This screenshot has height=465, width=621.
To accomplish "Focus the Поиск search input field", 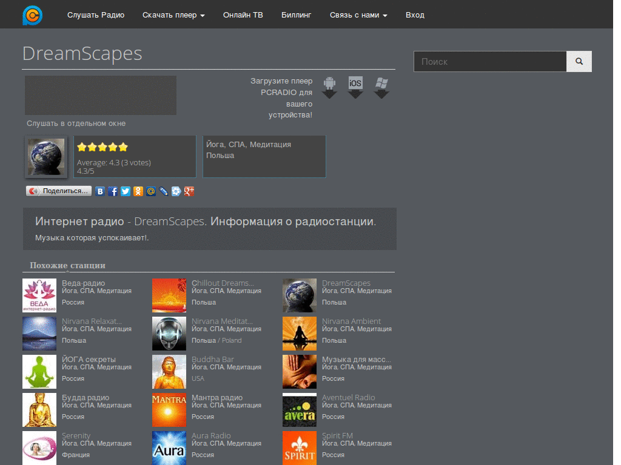I will coord(490,61).
